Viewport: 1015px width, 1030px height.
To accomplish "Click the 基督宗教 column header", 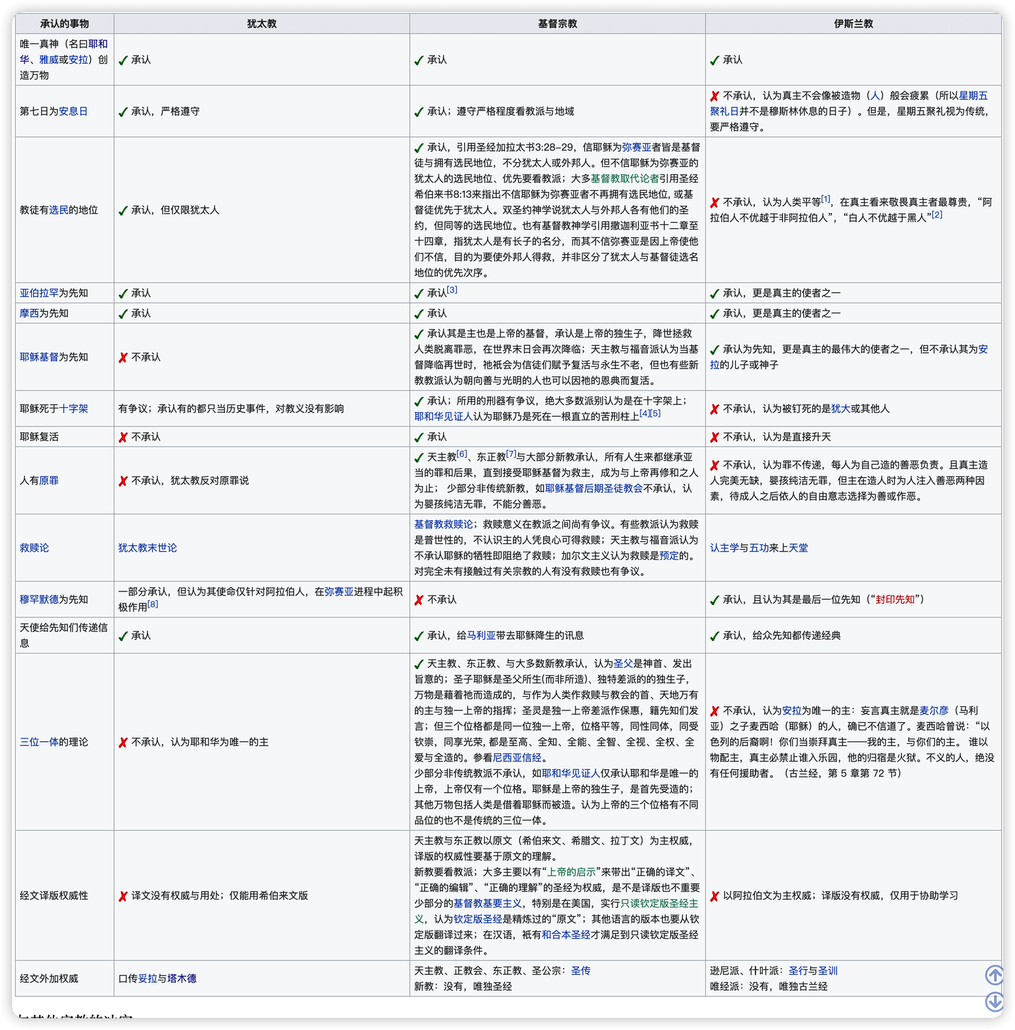I will 557,24.
